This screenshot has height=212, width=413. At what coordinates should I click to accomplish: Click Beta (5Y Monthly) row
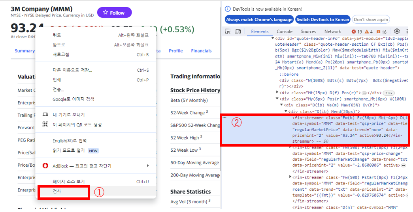(195, 100)
